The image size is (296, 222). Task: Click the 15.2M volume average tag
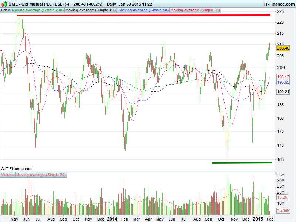coord(283,198)
